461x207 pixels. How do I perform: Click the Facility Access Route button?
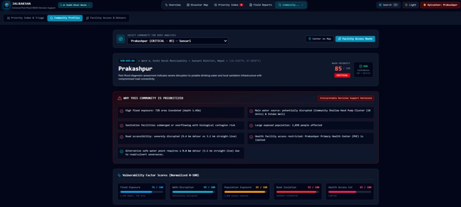click(355, 39)
